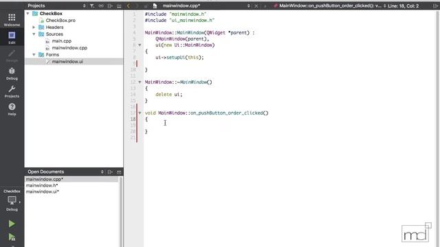The image size is (440, 247).
Task: Select the Forms folder
Action: coord(52,55)
